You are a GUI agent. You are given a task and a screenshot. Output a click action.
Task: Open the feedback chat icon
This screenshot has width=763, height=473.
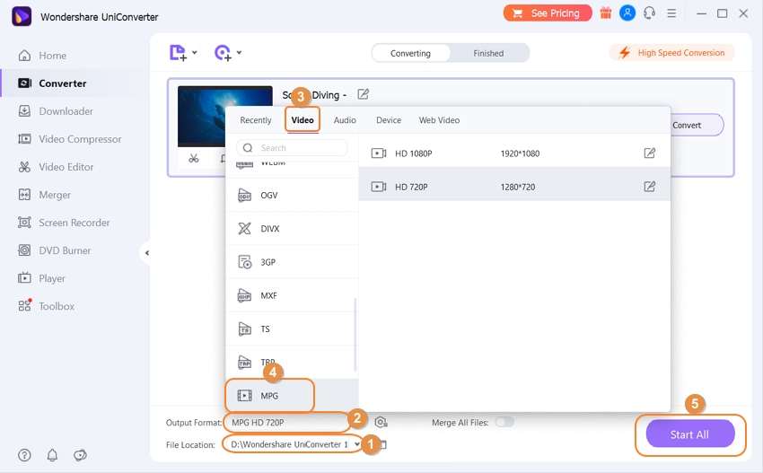[80, 455]
